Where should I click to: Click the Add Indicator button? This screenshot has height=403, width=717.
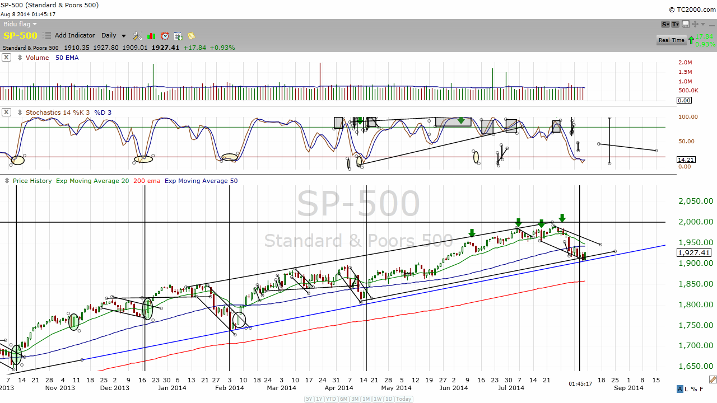(x=75, y=36)
